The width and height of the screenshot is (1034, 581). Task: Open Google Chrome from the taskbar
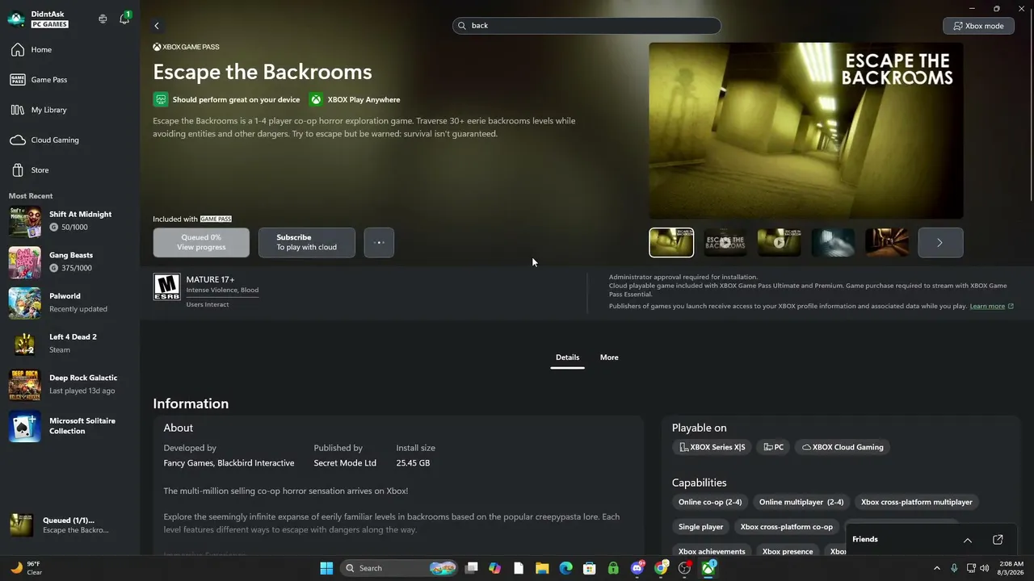coord(661,568)
